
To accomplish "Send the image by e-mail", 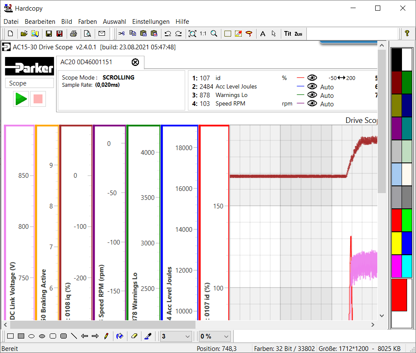I will 102,34.
